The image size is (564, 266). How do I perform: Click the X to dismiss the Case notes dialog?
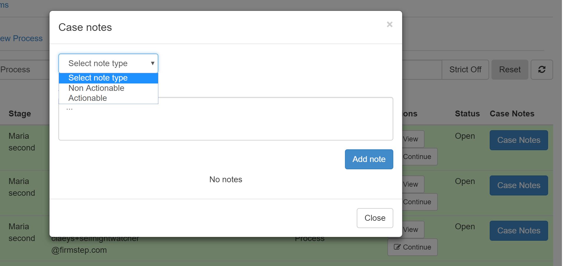[390, 24]
